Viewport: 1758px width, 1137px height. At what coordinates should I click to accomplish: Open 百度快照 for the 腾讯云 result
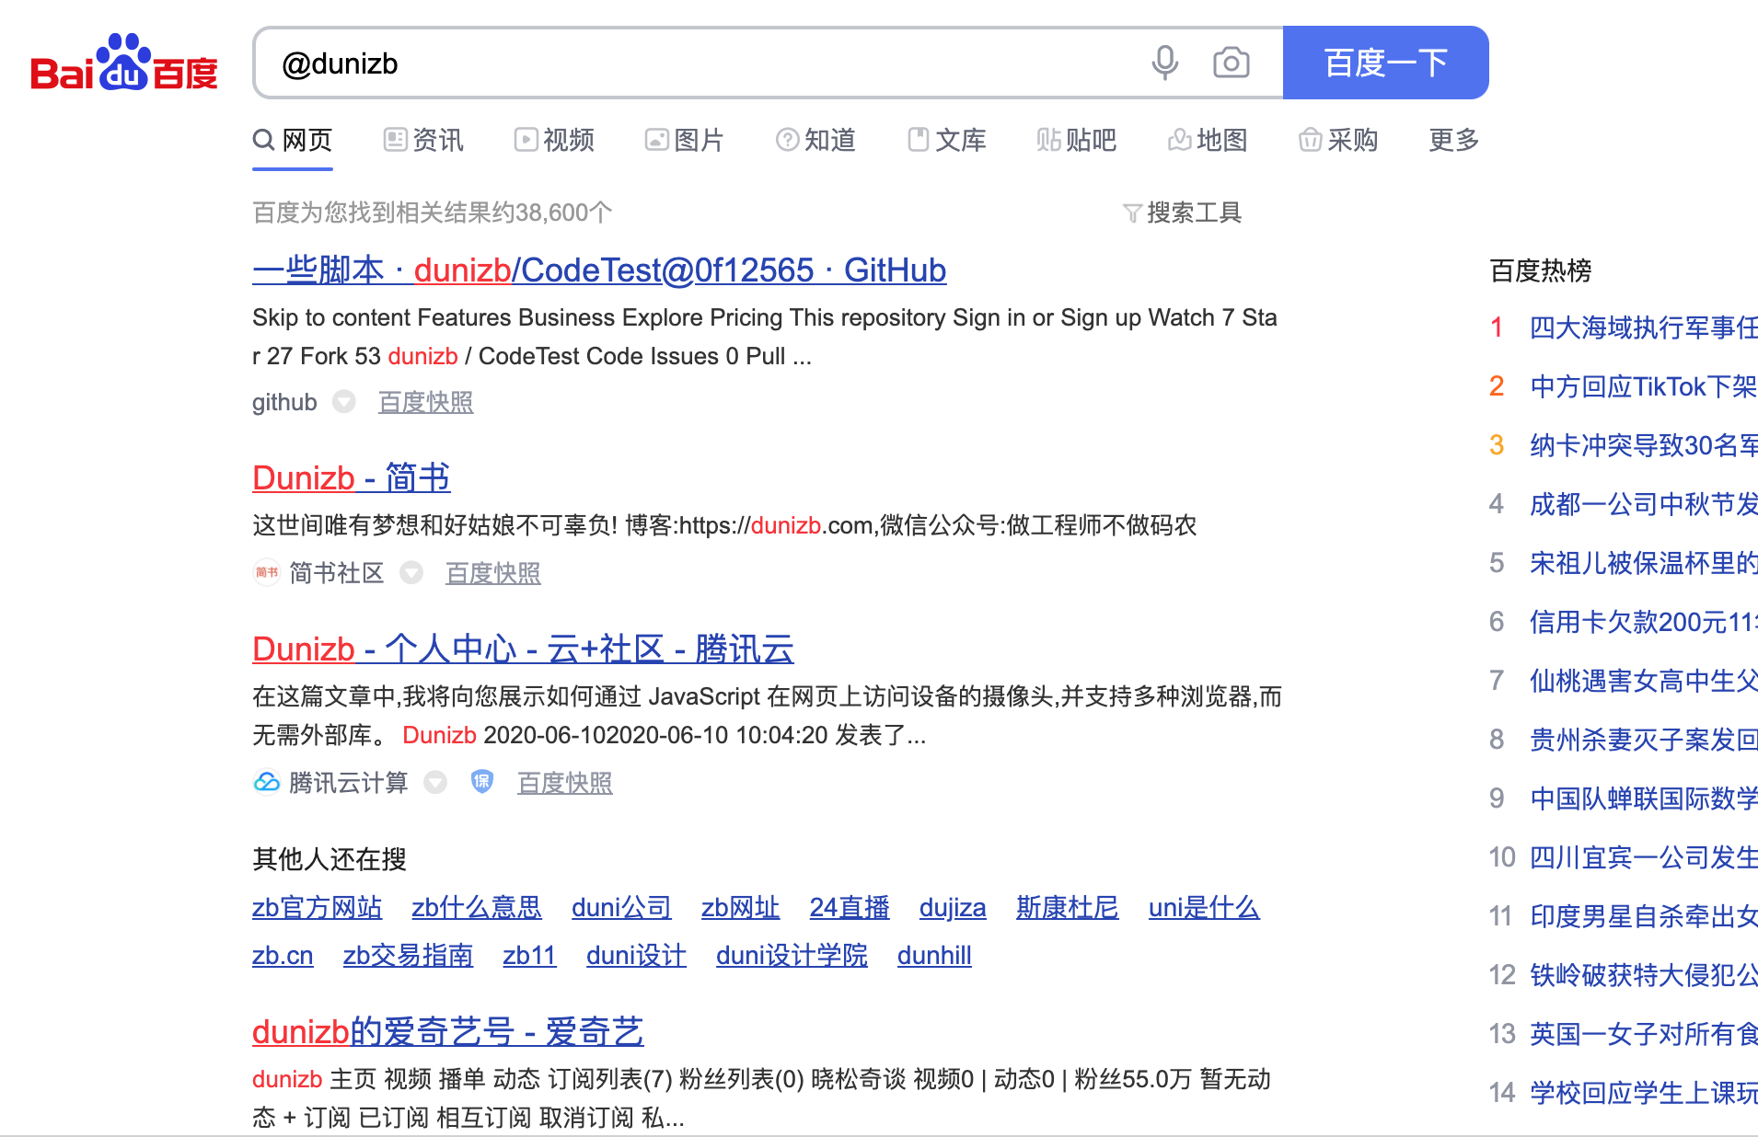[565, 783]
